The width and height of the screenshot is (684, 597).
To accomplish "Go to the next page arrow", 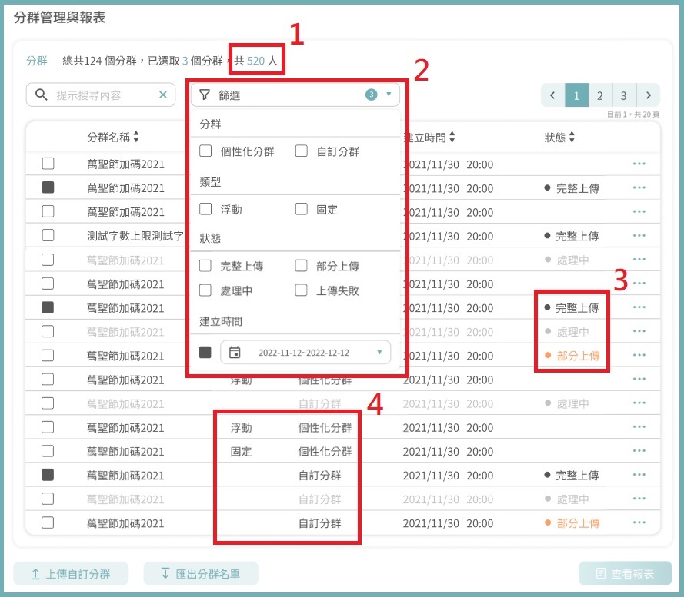I will tap(649, 95).
